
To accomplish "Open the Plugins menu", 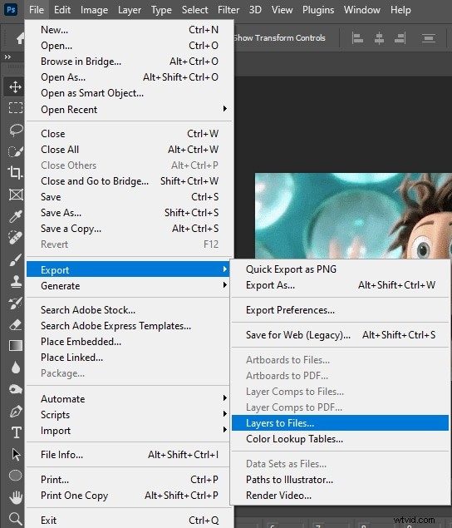I will click(318, 10).
